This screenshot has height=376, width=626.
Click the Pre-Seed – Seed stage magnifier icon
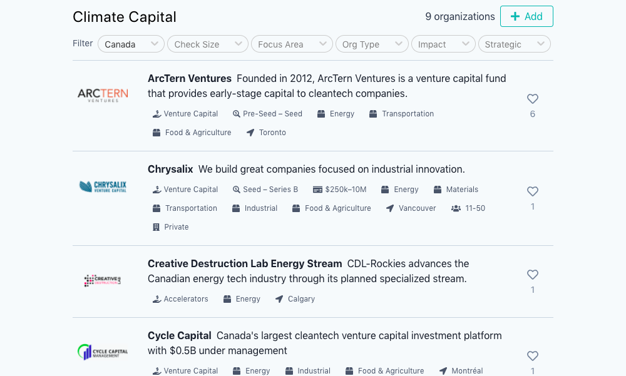(x=237, y=114)
